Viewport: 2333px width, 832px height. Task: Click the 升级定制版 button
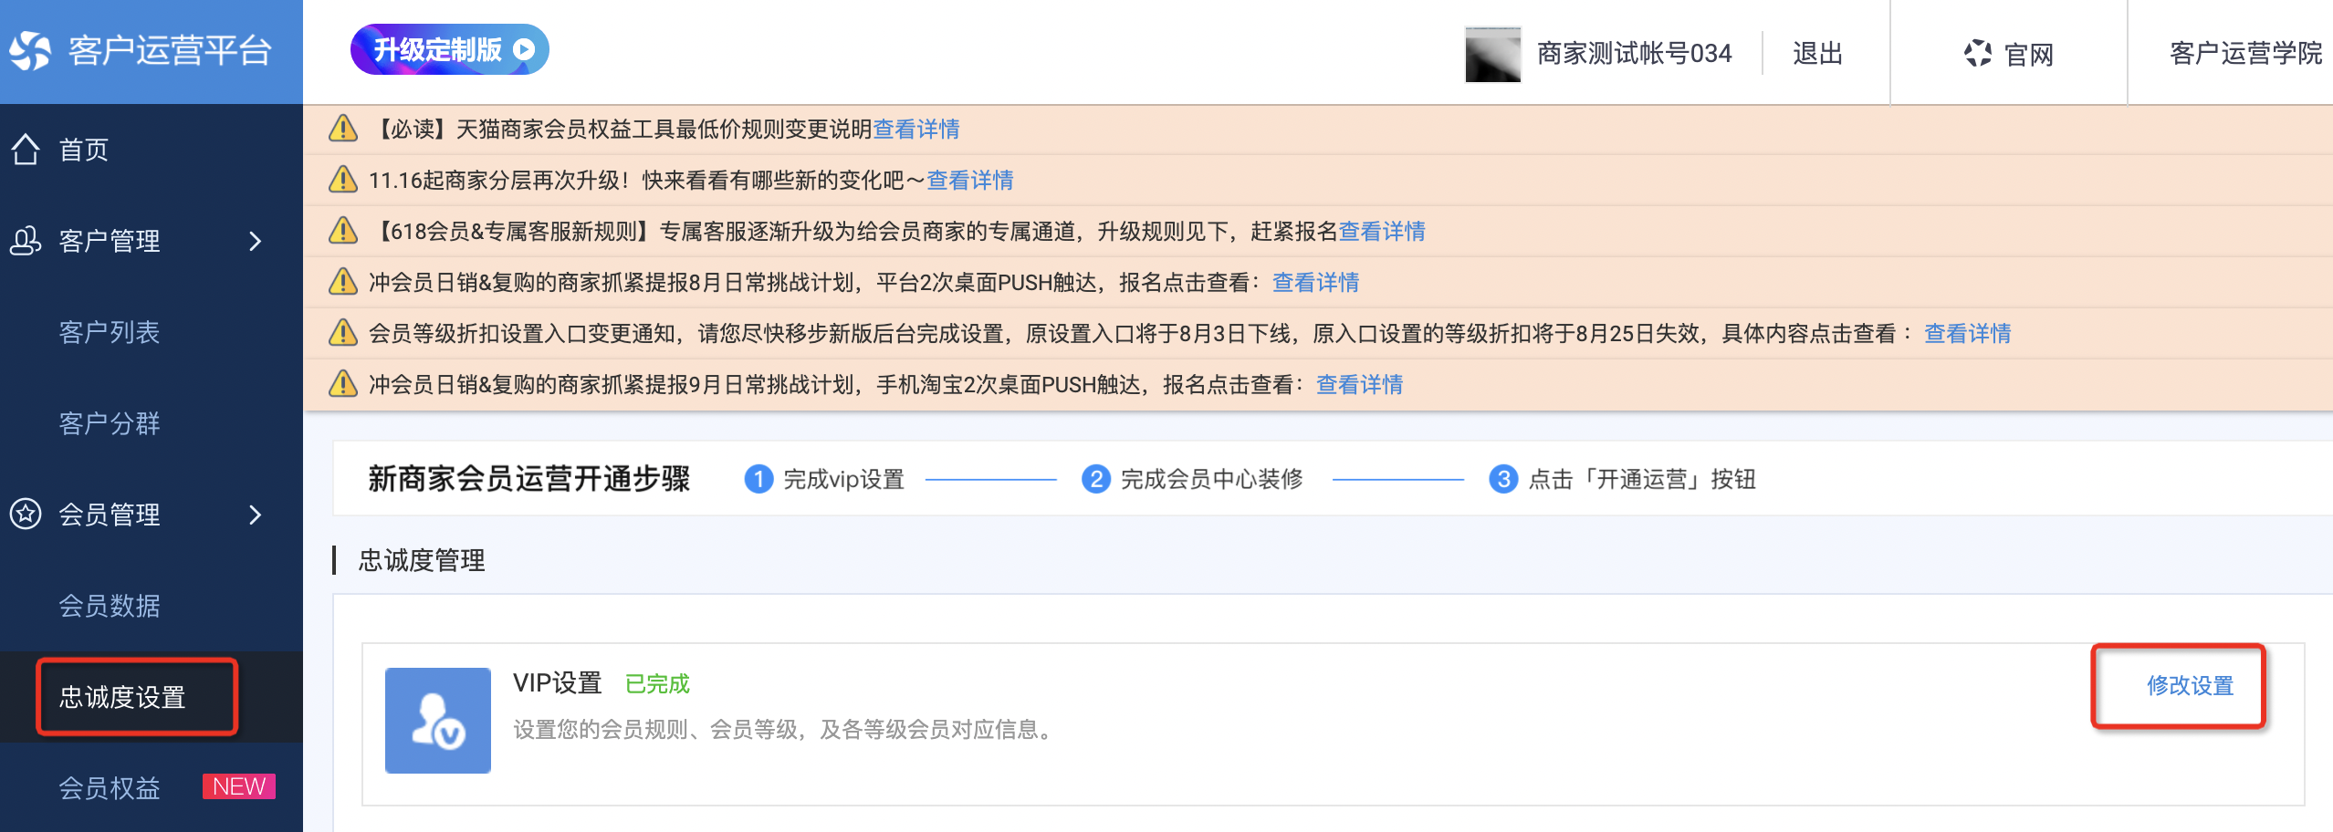tap(449, 49)
